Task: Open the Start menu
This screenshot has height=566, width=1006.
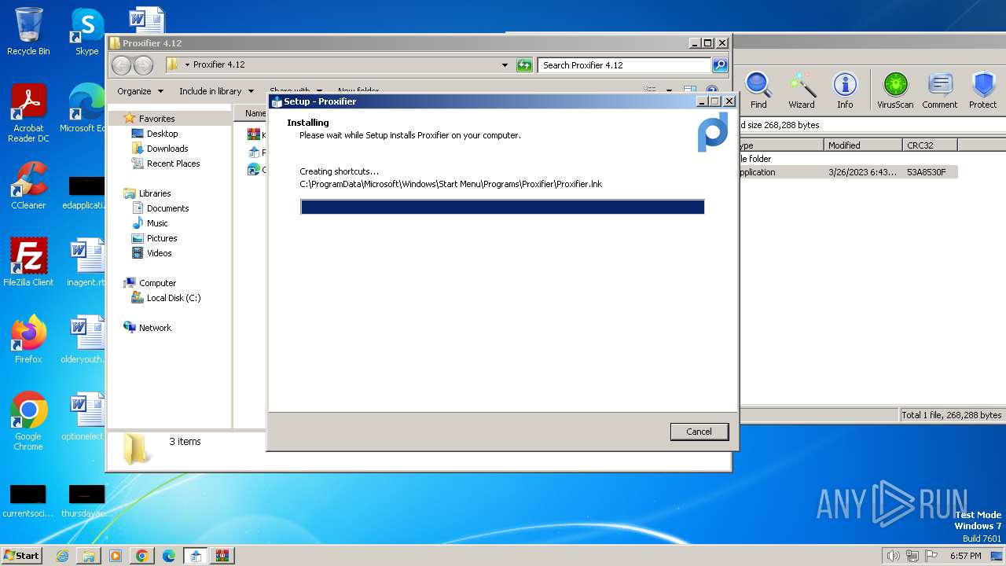Action: tap(22, 556)
